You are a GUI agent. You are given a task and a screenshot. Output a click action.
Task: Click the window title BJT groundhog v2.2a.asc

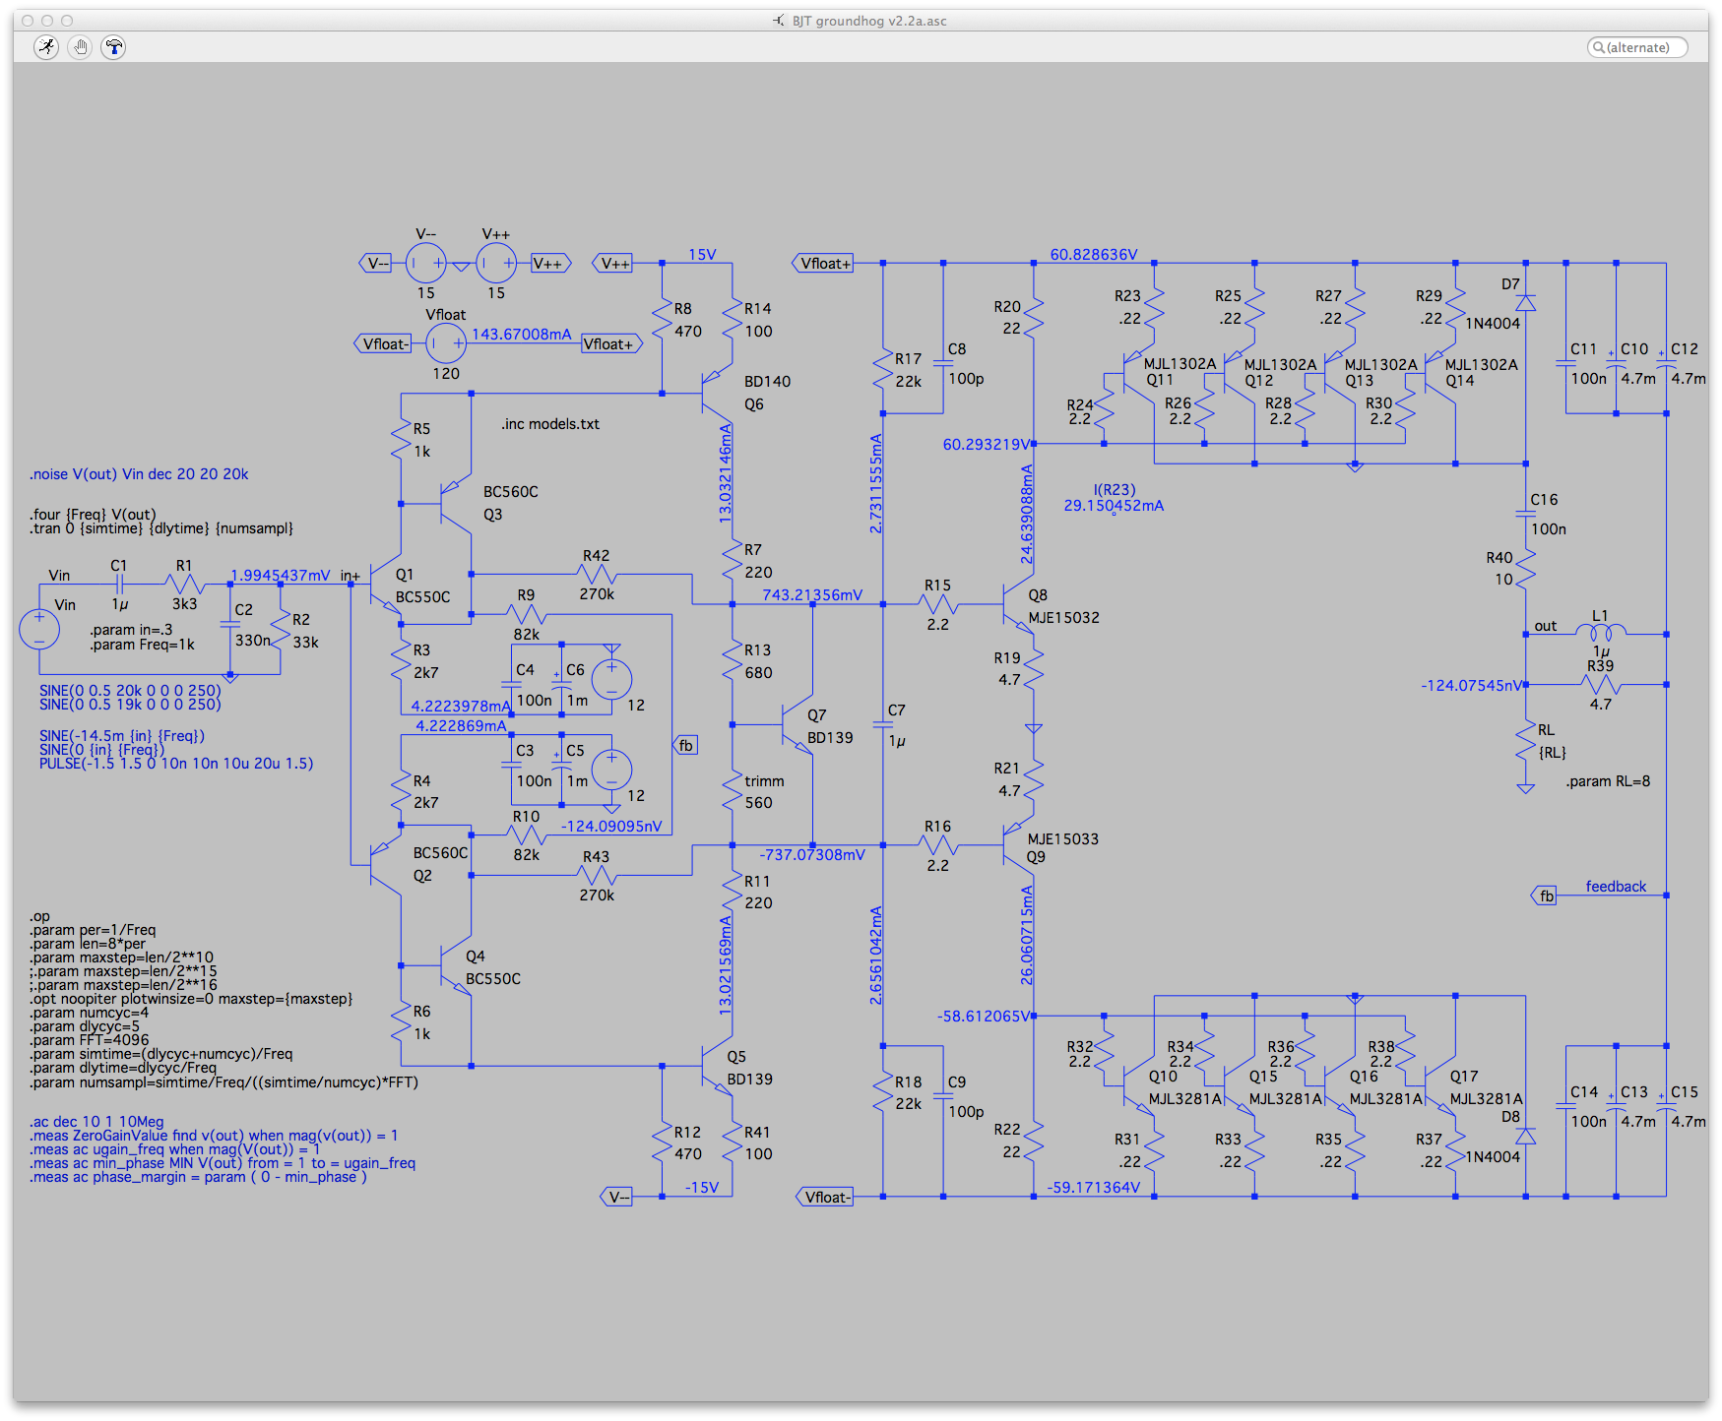pos(869,21)
